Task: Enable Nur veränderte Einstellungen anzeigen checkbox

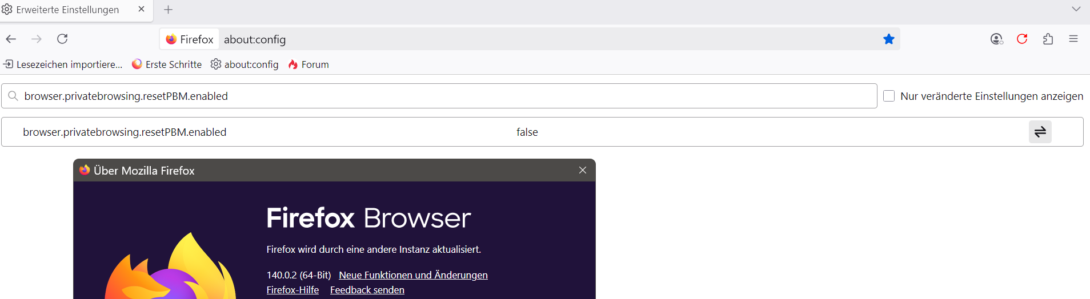Action: pos(889,96)
